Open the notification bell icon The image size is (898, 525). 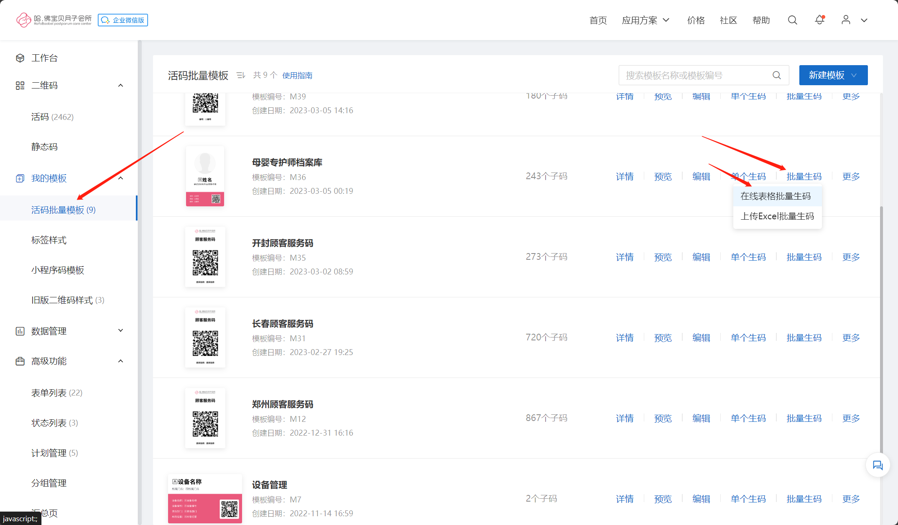tap(819, 20)
